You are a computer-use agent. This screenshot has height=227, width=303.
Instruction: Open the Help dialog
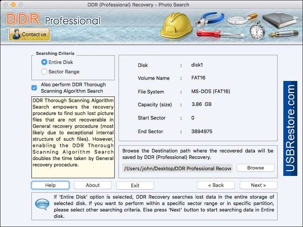50,185
